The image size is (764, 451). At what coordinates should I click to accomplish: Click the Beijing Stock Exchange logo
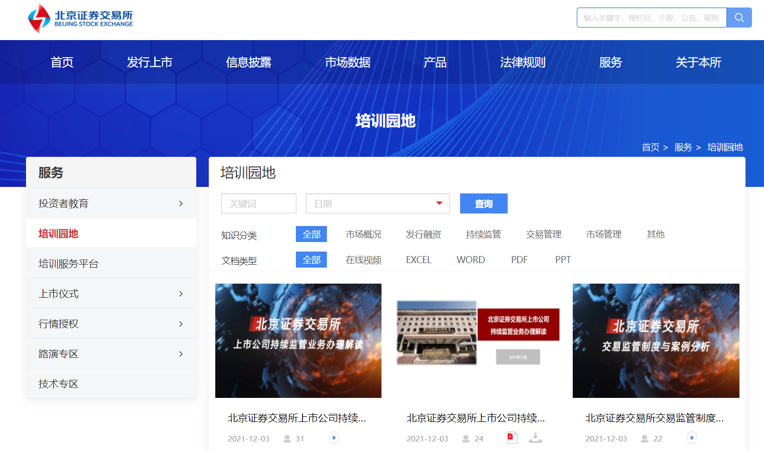tap(81, 19)
